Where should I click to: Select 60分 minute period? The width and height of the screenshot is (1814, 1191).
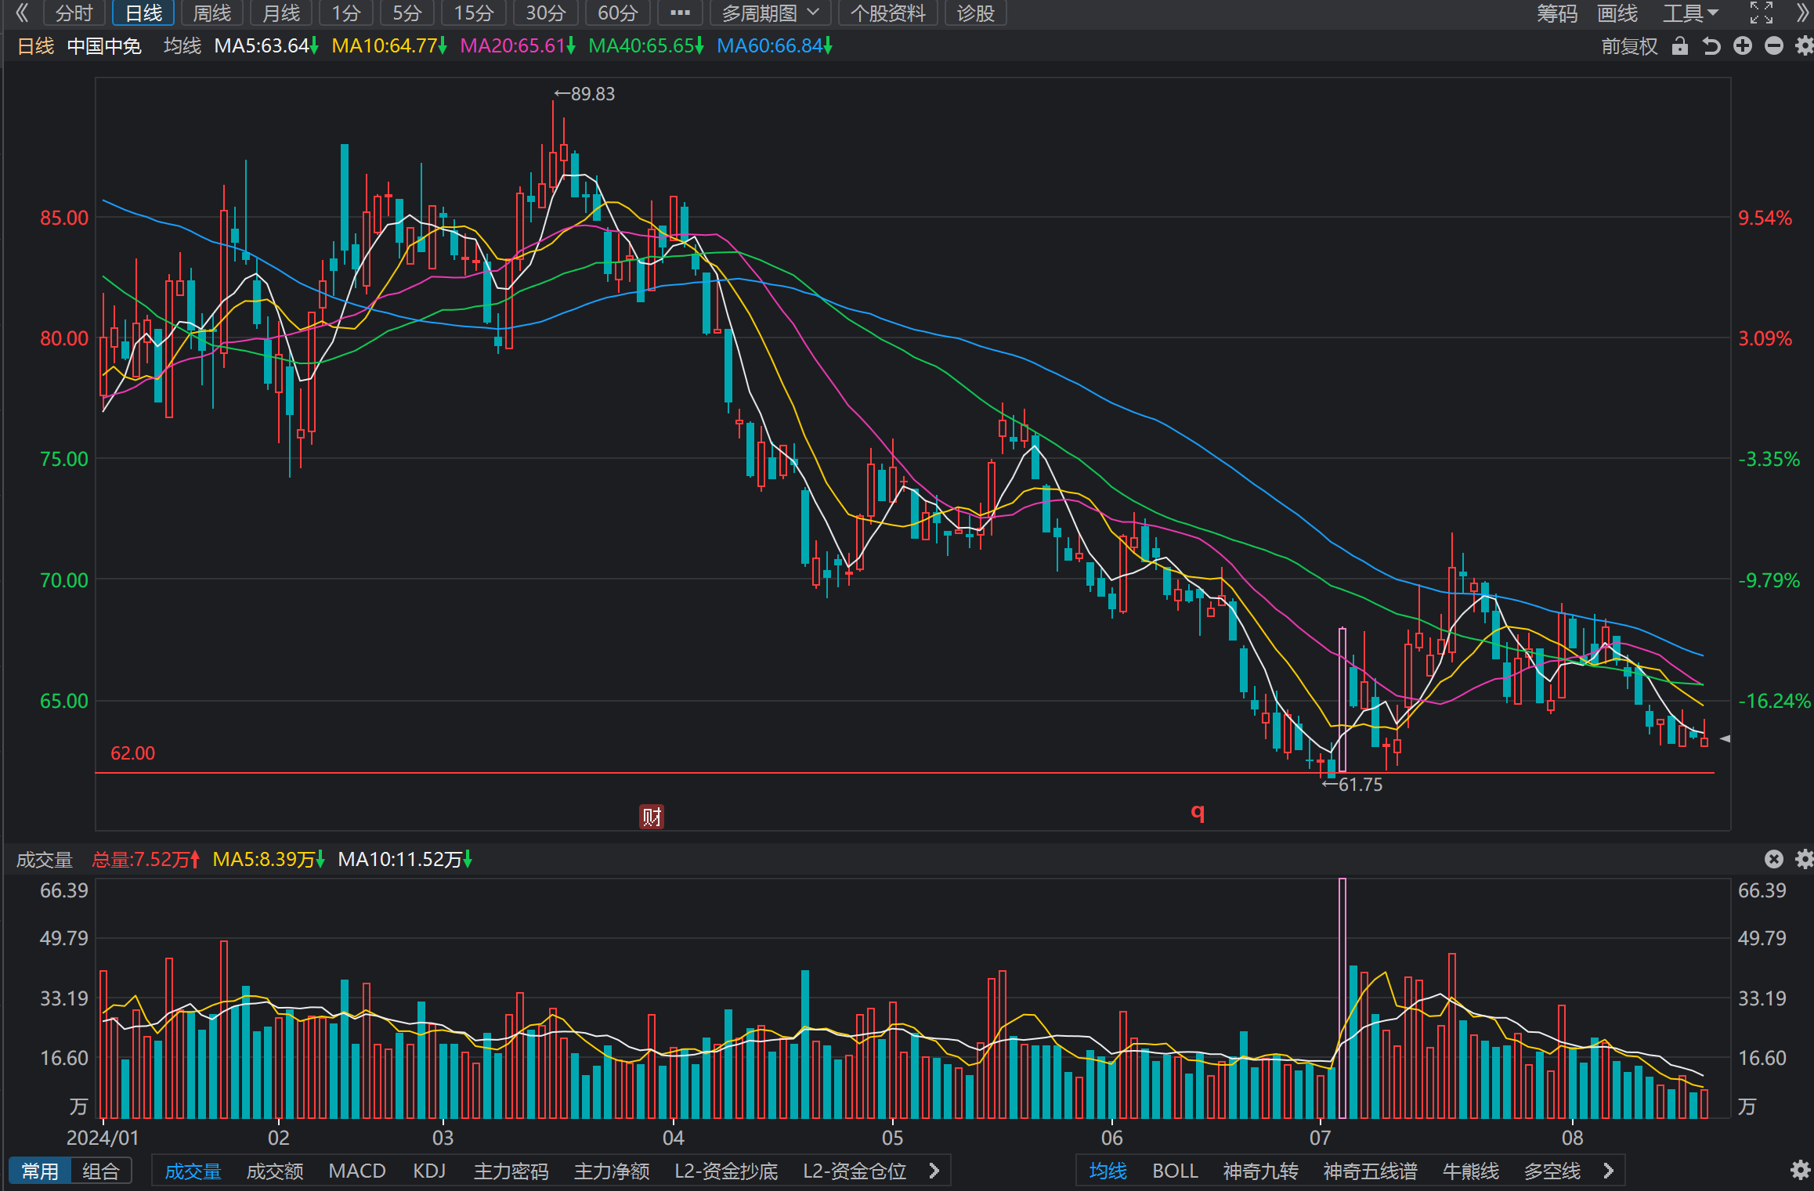[x=617, y=13]
